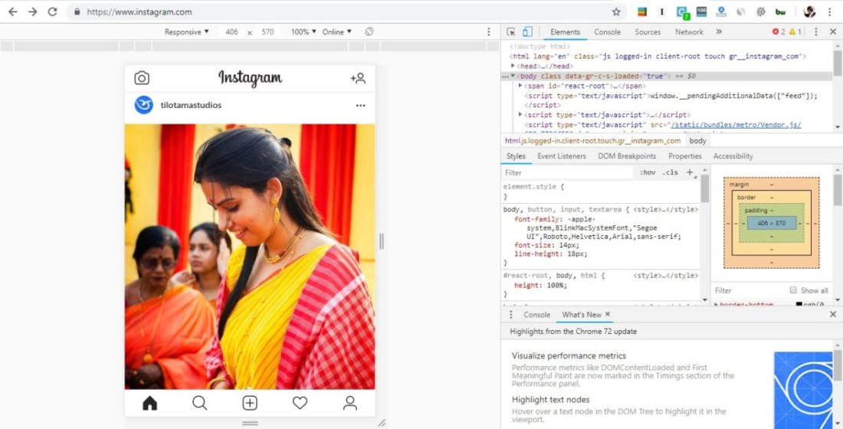
Task: Open the Properties tab
Action: (684, 156)
